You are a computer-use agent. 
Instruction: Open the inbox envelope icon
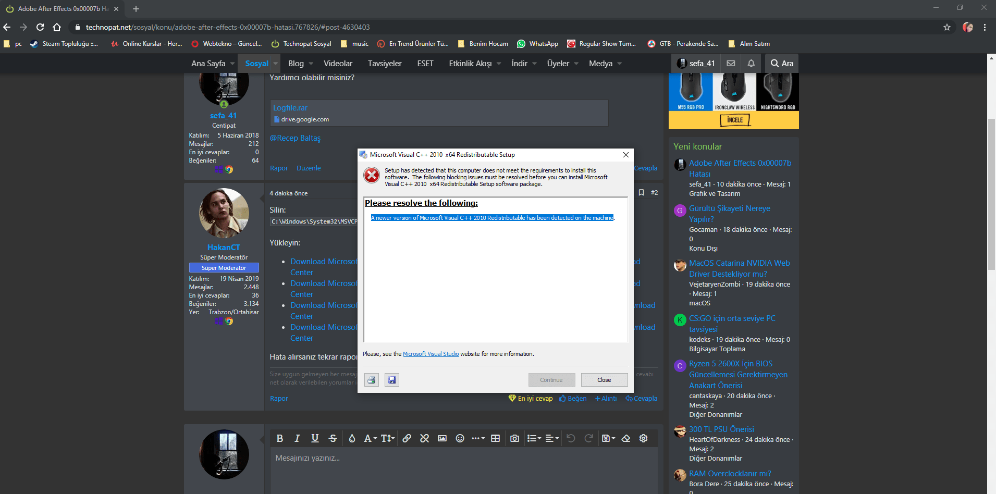731,63
